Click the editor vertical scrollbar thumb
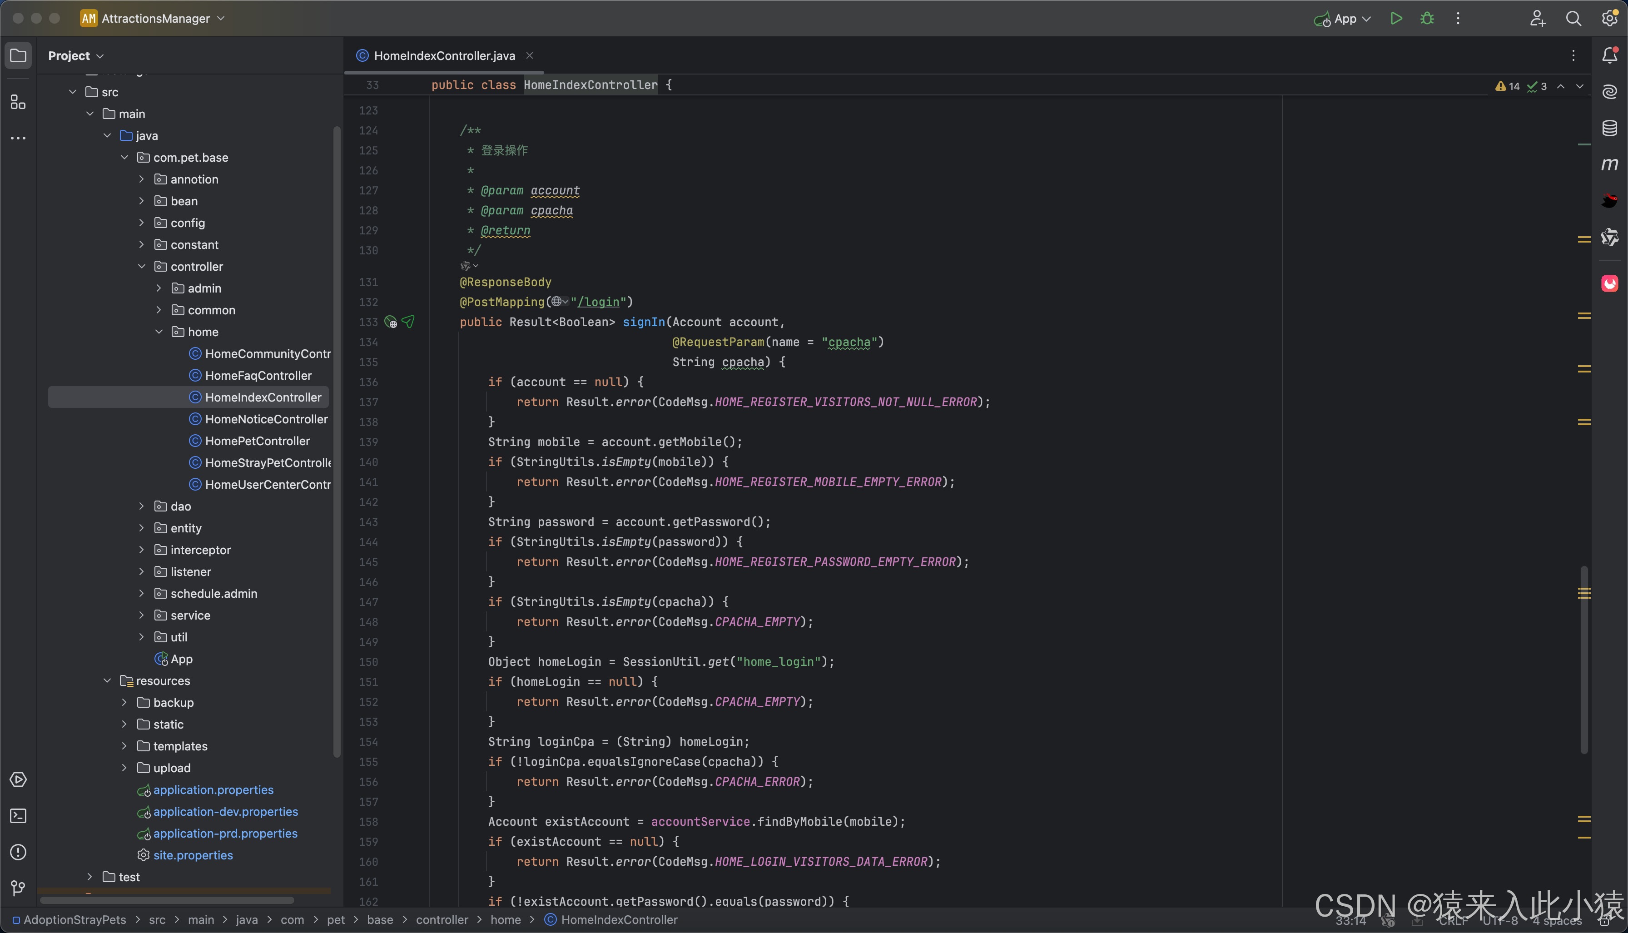Viewport: 1628px width, 933px height. pyautogui.click(x=1584, y=660)
